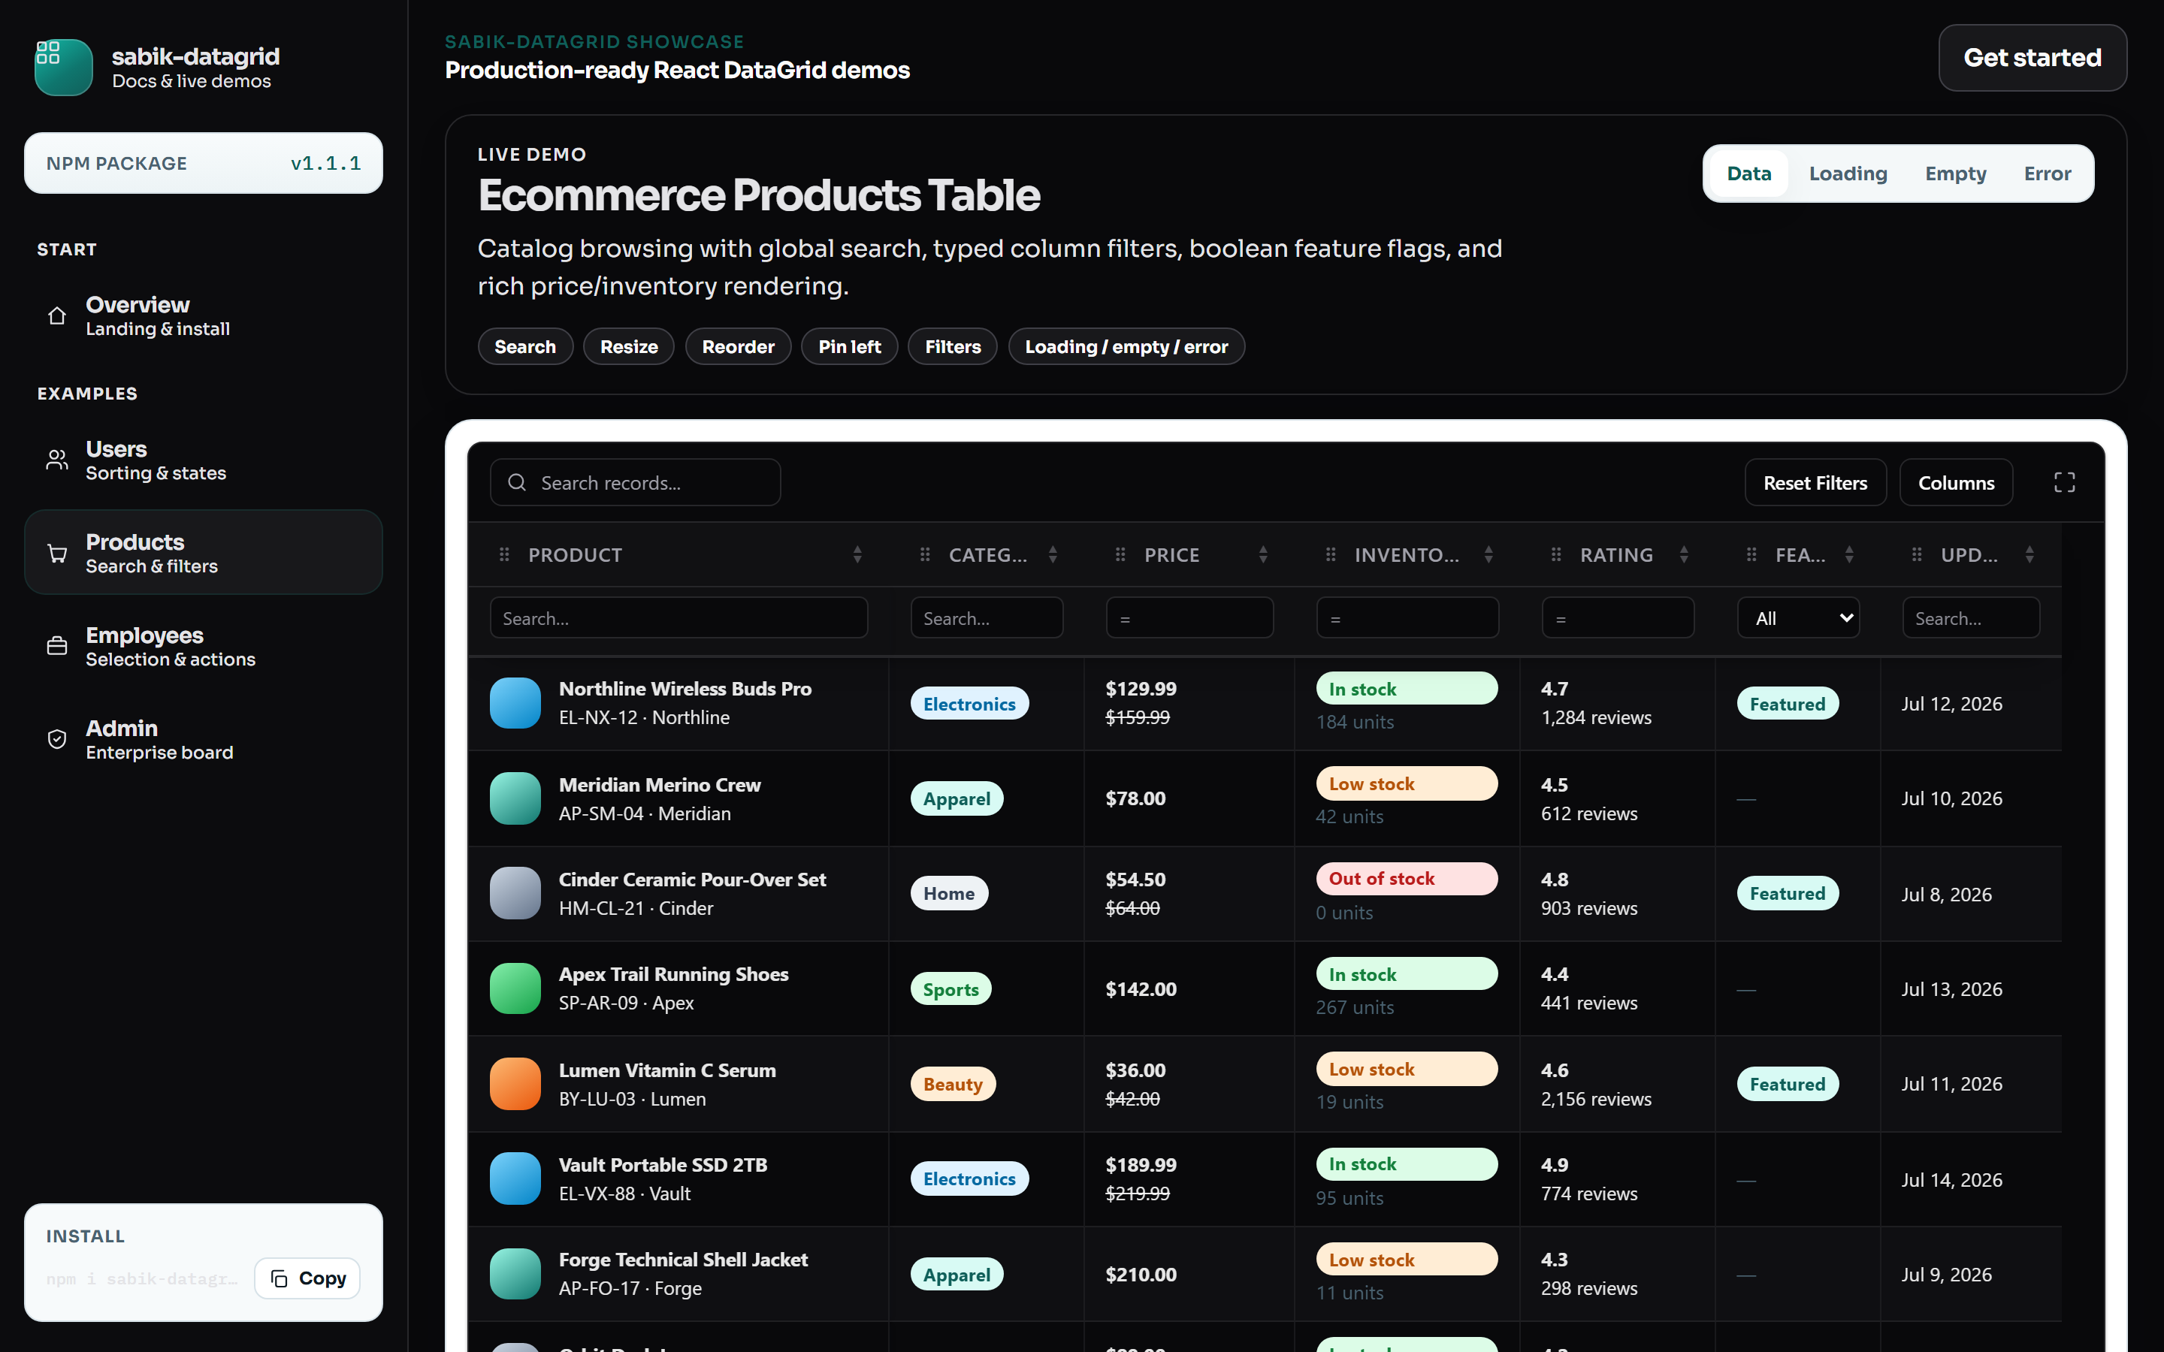Screen dimensions: 2164x1352
Task: Grab the Price column drag handle
Action: (x=1120, y=554)
